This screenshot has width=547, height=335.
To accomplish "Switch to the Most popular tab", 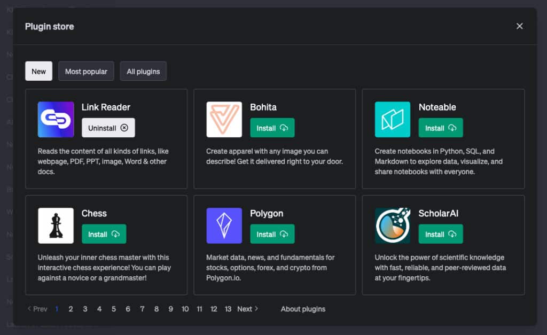I will pyautogui.click(x=86, y=71).
